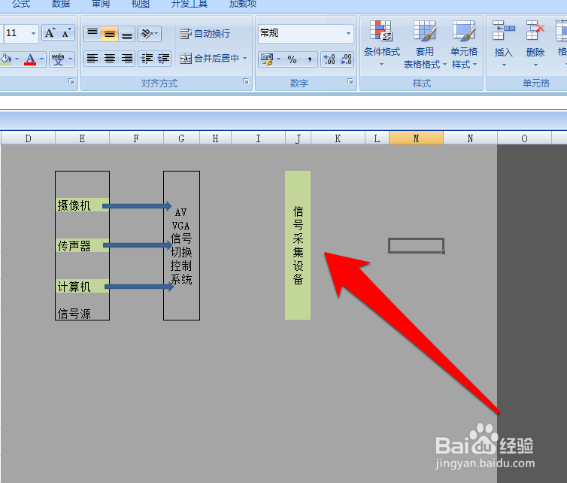Toggle middle vertical alignment
The image size is (567, 483).
[110, 34]
